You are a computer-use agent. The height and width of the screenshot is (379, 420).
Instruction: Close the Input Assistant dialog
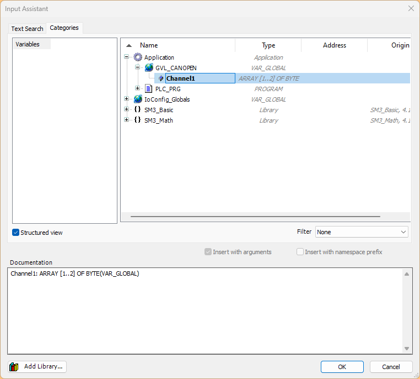tap(411, 9)
